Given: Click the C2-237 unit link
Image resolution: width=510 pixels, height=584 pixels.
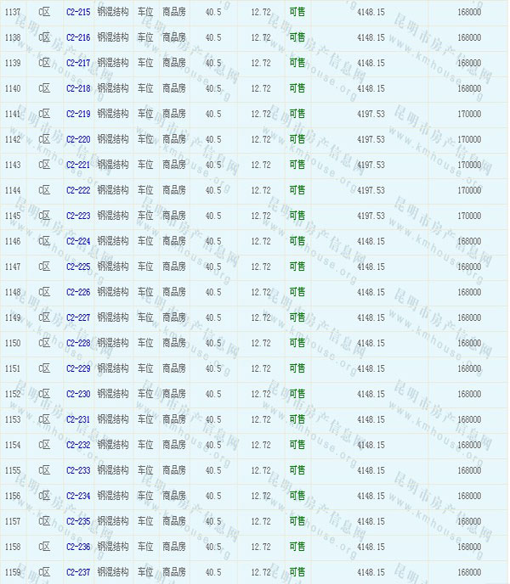Looking at the screenshot, I should tap(77, 572).
